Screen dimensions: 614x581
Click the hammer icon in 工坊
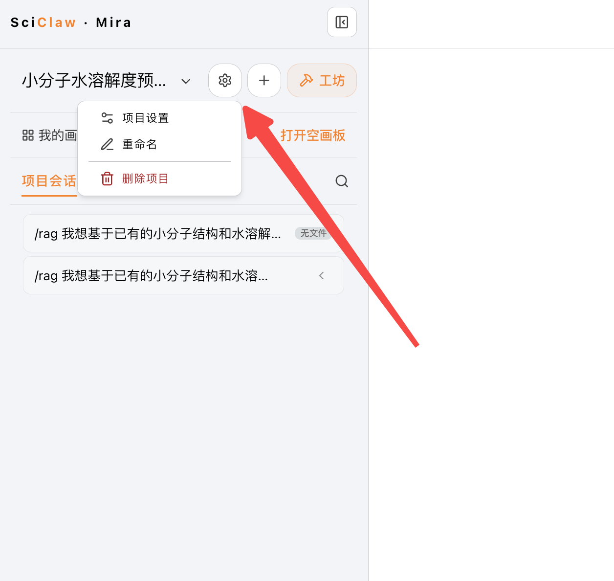click(306, 80)
